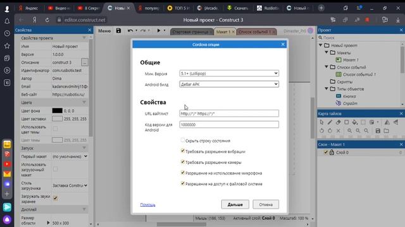Toggle visibility checkbox of Слой 0
The image size is (405, 227).
326,153
